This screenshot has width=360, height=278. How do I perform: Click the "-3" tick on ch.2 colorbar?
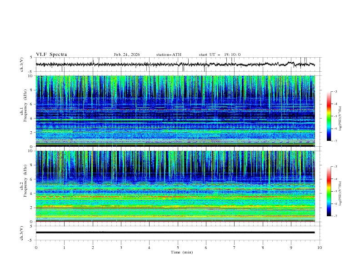[335, 167]
